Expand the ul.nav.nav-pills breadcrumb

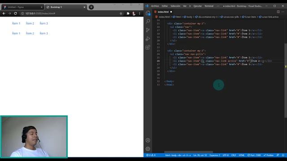[230, 17]
